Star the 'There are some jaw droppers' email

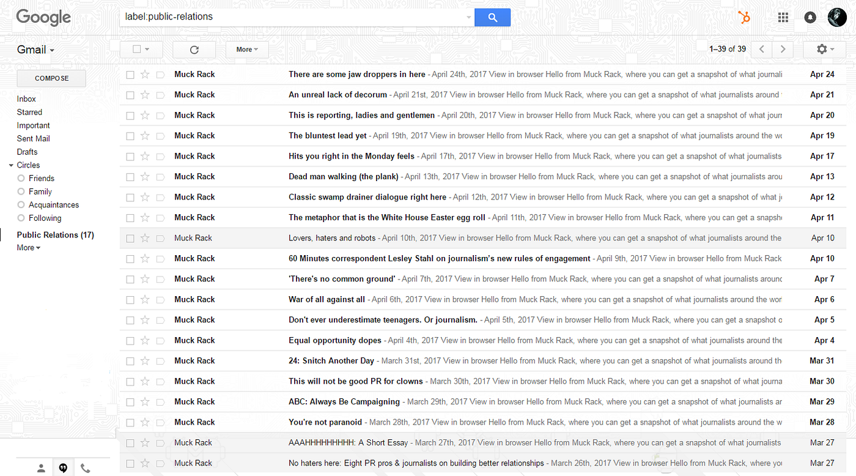145,75
